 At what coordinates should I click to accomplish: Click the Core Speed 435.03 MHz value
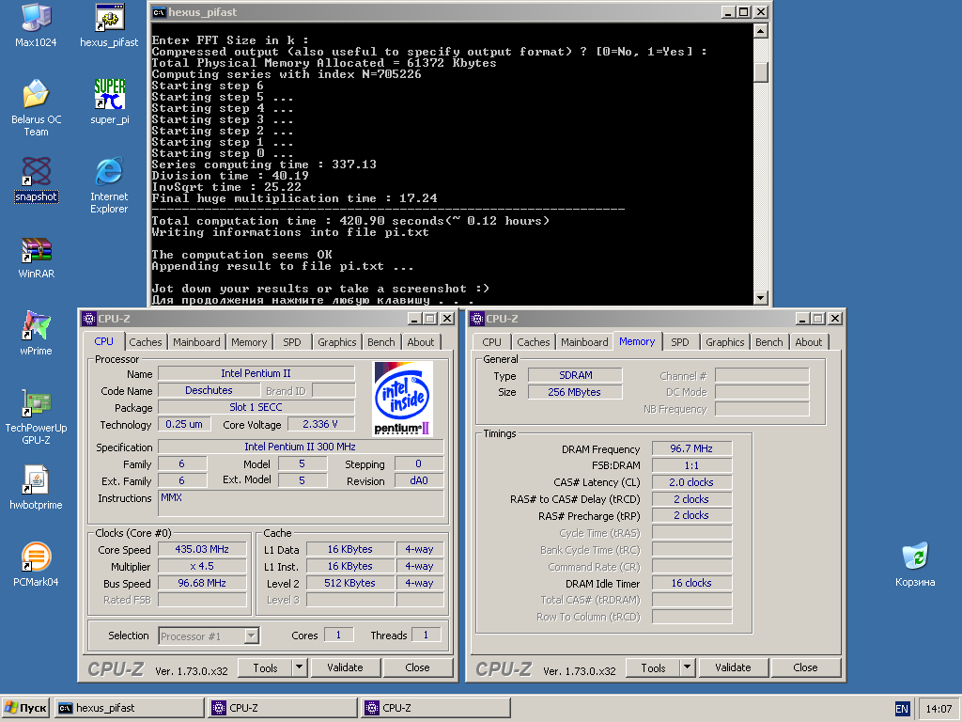click(202, 549)
